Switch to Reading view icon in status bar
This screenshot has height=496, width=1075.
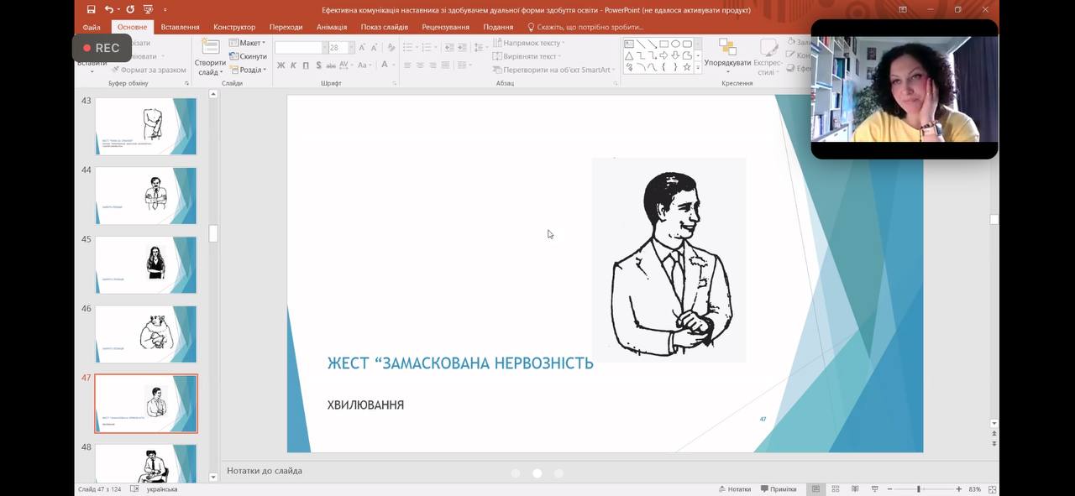coord(855,489)
